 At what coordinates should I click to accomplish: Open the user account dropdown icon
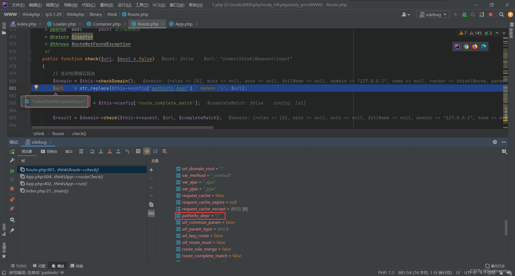[406, 14]
